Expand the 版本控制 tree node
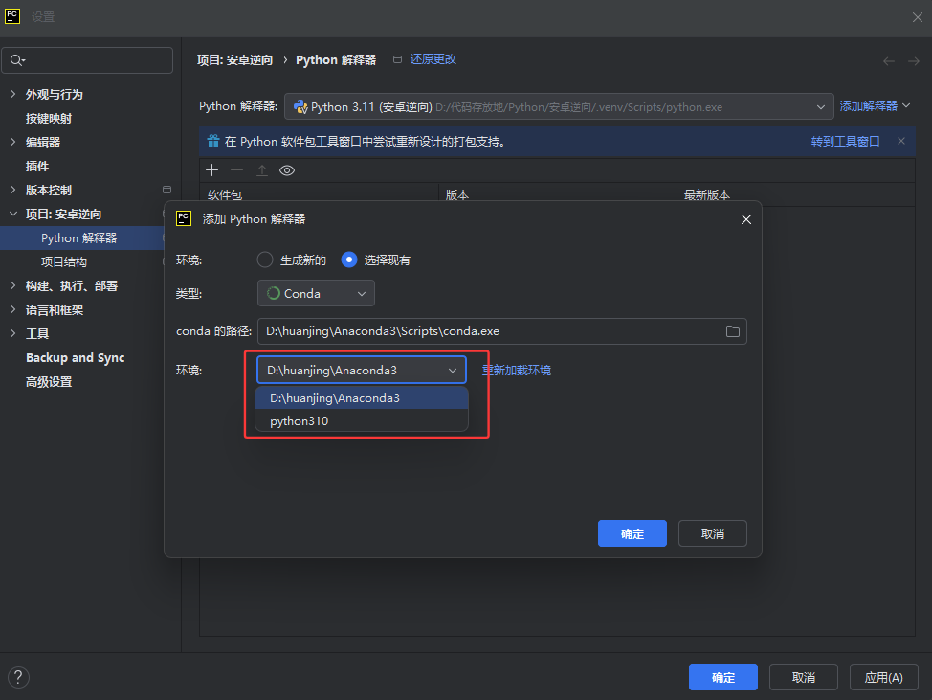 (13, 190)
